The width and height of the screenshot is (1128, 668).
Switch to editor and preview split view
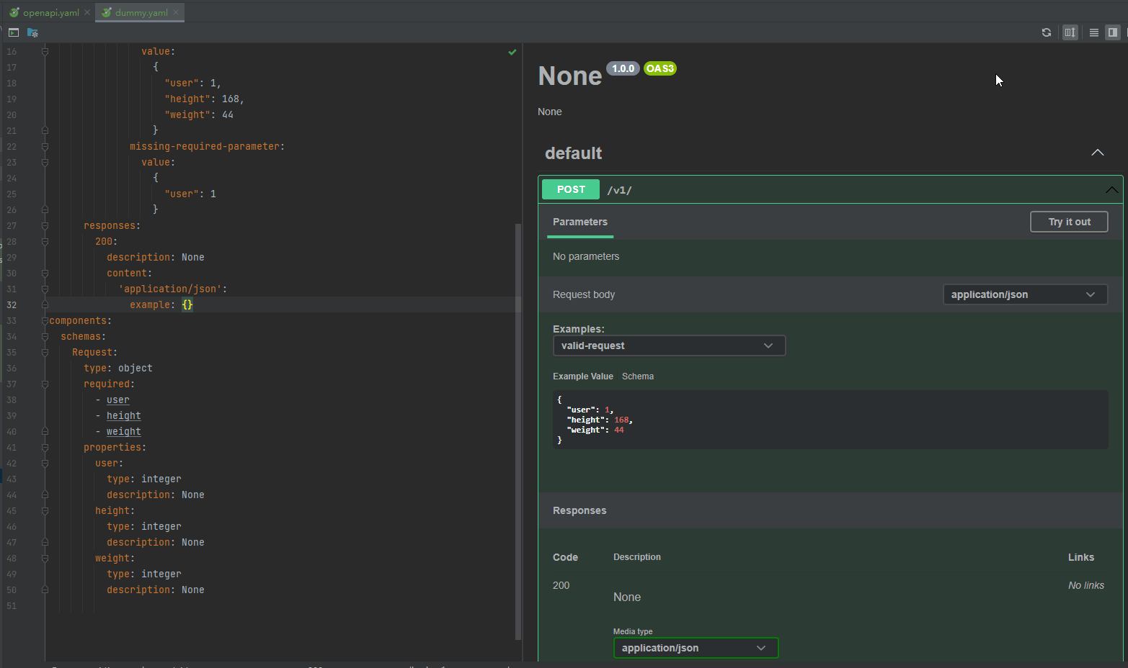(1113, 32)
